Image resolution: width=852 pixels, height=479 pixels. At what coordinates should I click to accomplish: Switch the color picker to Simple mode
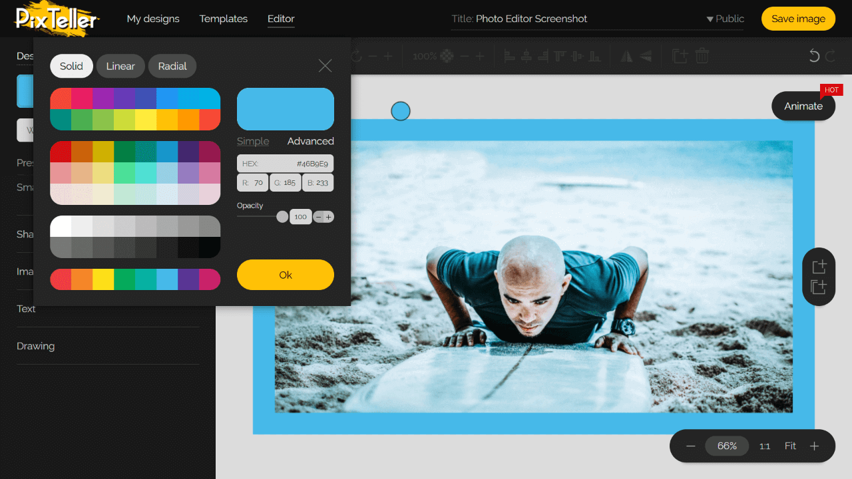tap(253, 141)
